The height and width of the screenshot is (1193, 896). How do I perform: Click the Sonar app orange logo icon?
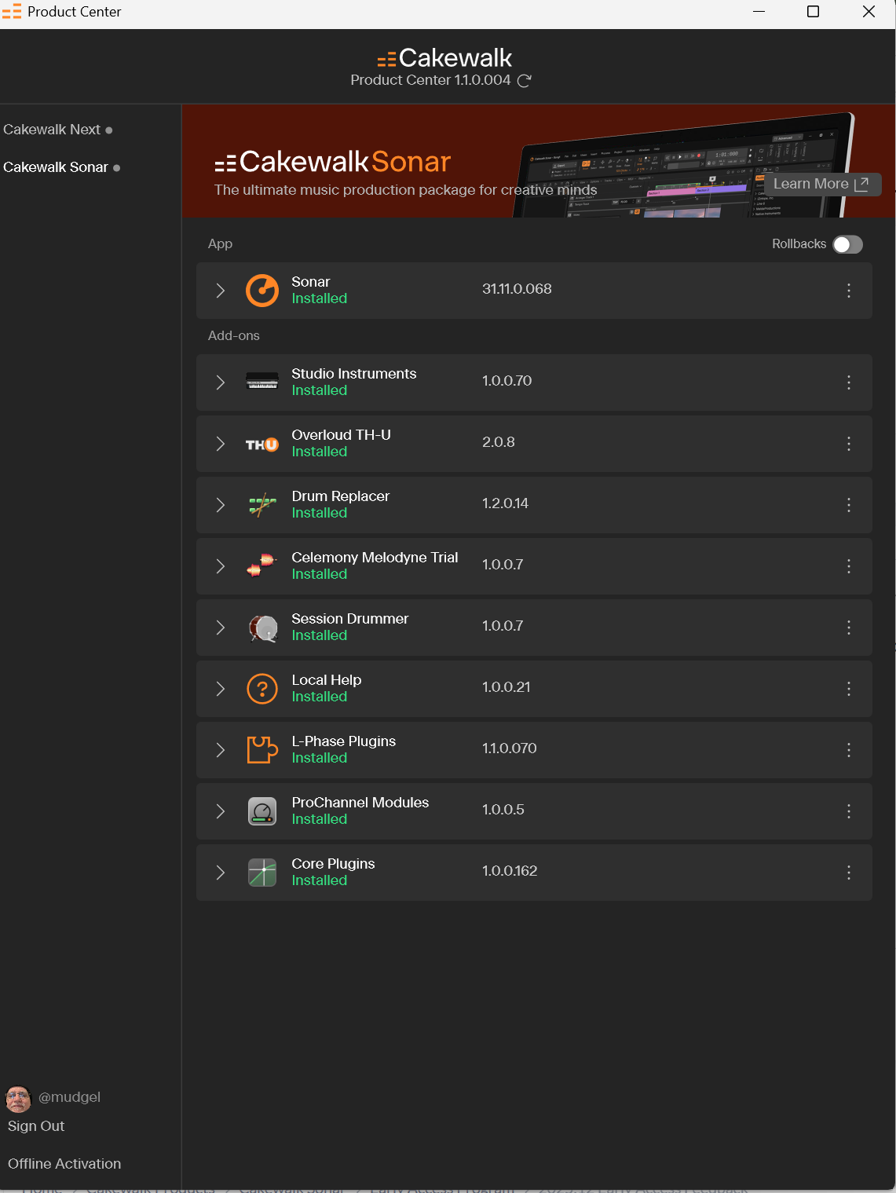click(x=262, y=291)
